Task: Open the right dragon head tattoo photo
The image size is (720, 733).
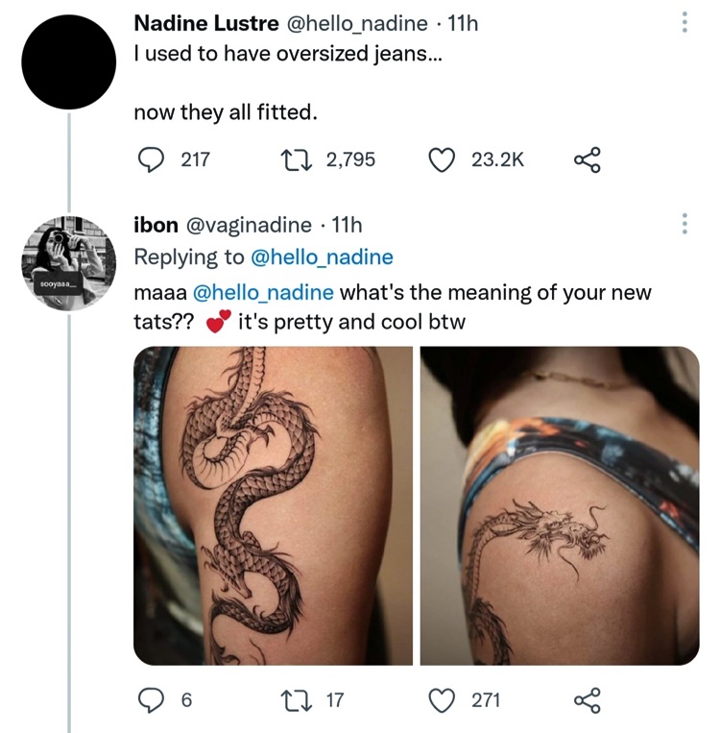Action: pyautogui.click(x=560, y=505)
